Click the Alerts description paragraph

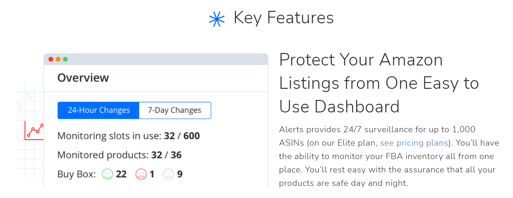[x=389, y=156]
